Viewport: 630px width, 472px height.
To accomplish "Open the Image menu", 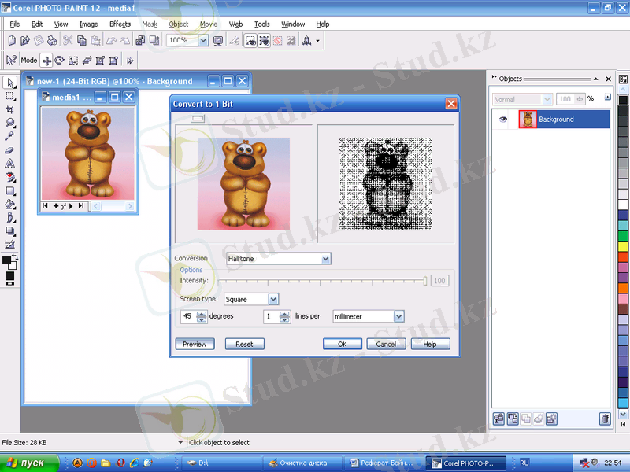I will [88, 24].
